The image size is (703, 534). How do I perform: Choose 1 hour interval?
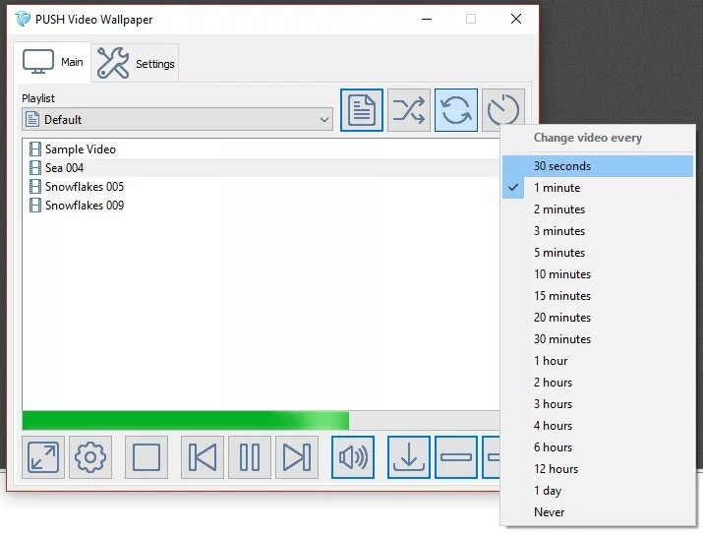tap(598, 361)
